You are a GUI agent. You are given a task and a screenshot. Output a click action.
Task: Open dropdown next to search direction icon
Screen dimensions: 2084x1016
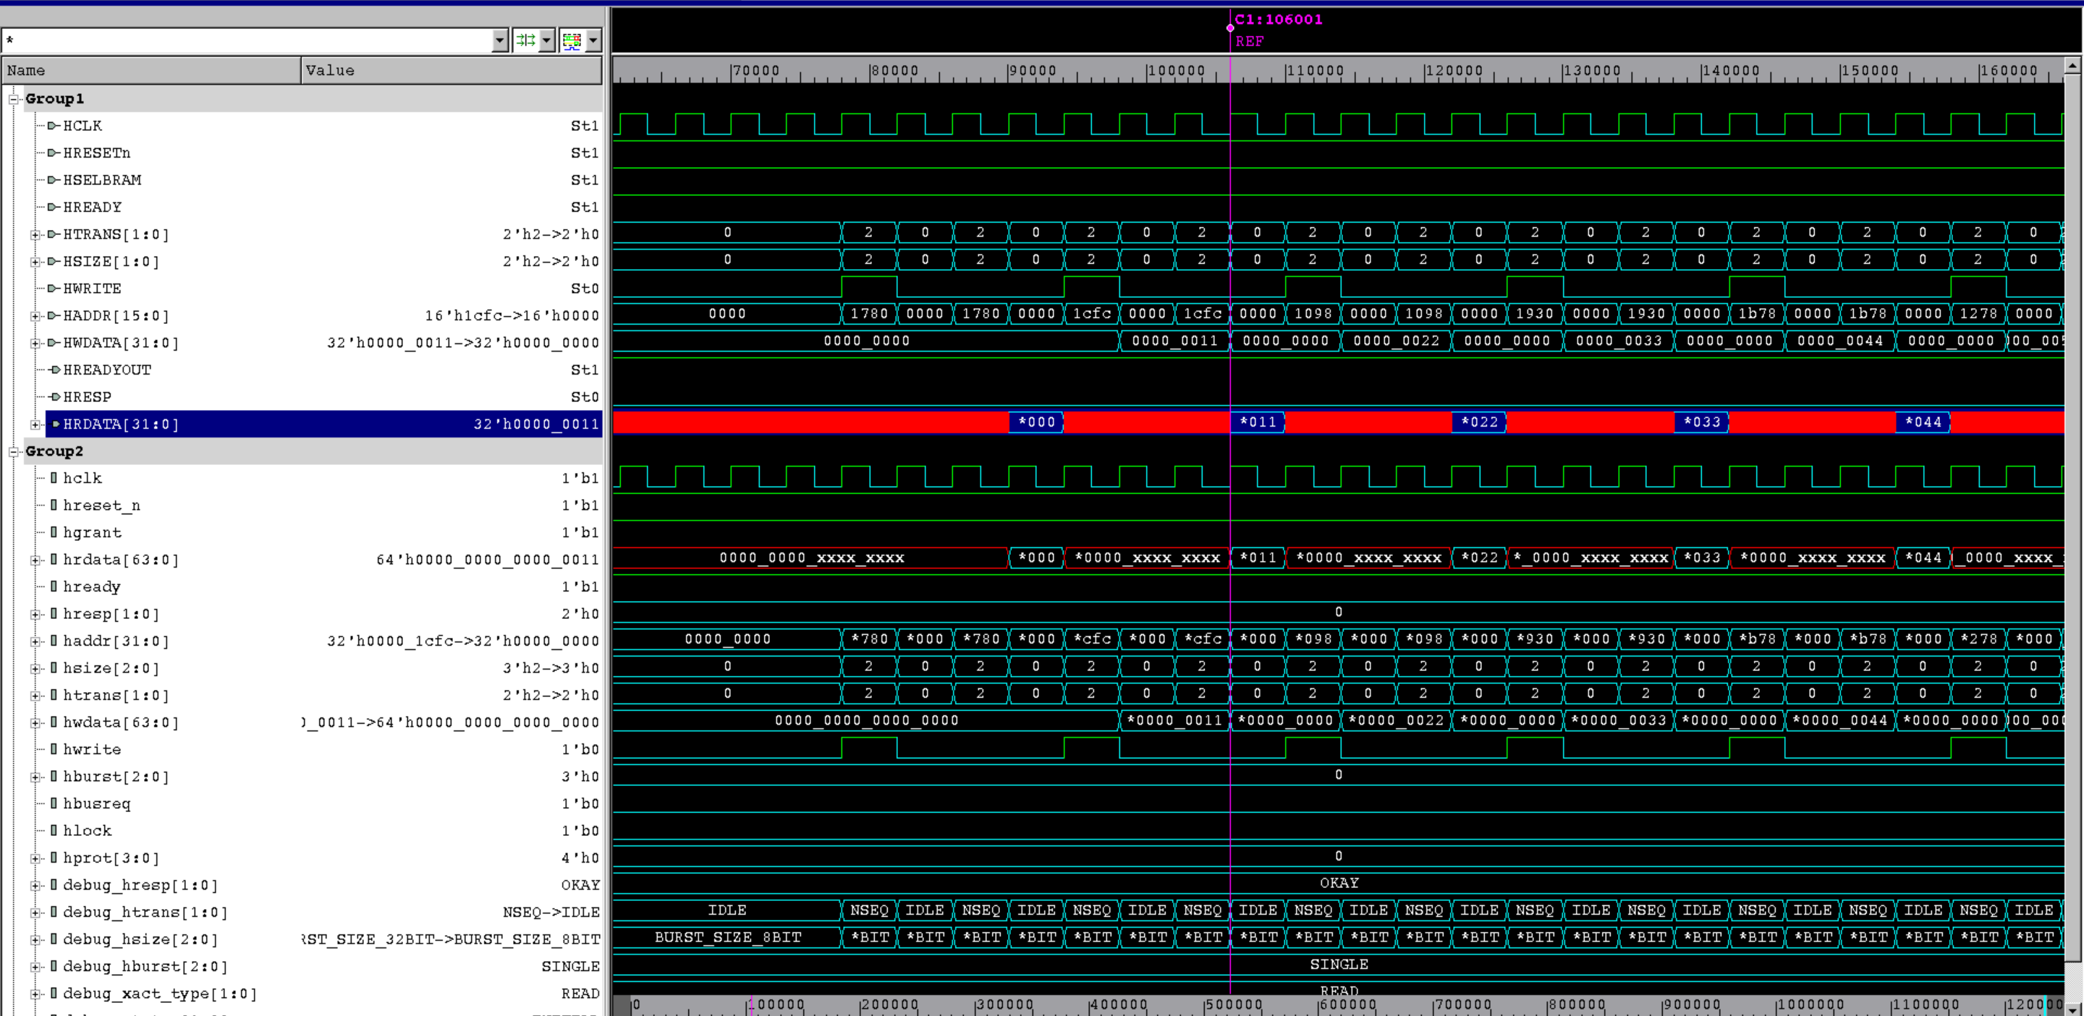coord(547,40)
